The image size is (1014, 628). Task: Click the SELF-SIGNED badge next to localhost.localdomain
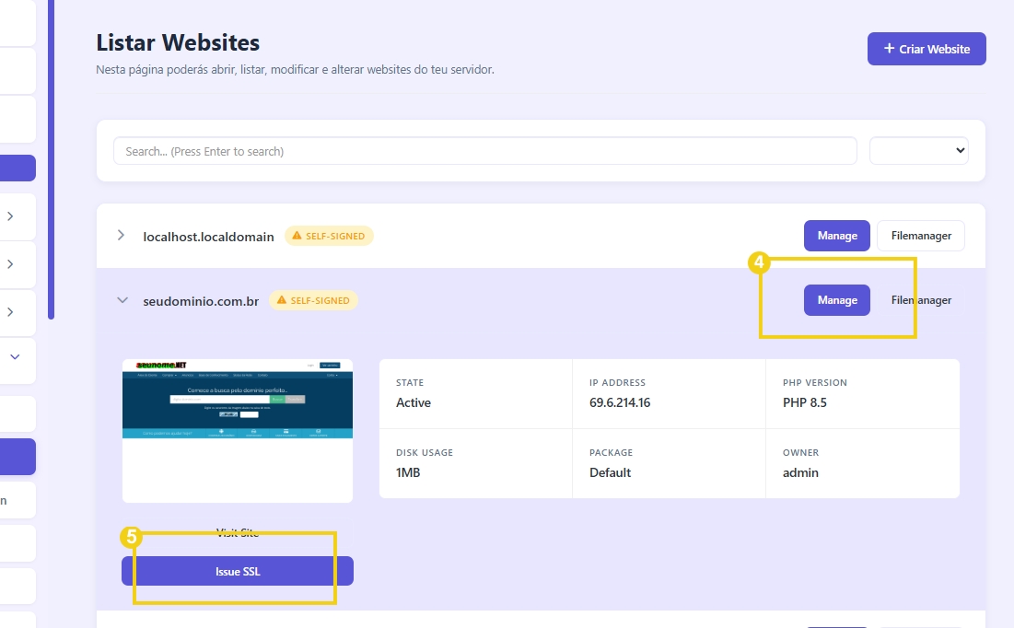pyautogui.click(x=329, y=235)
